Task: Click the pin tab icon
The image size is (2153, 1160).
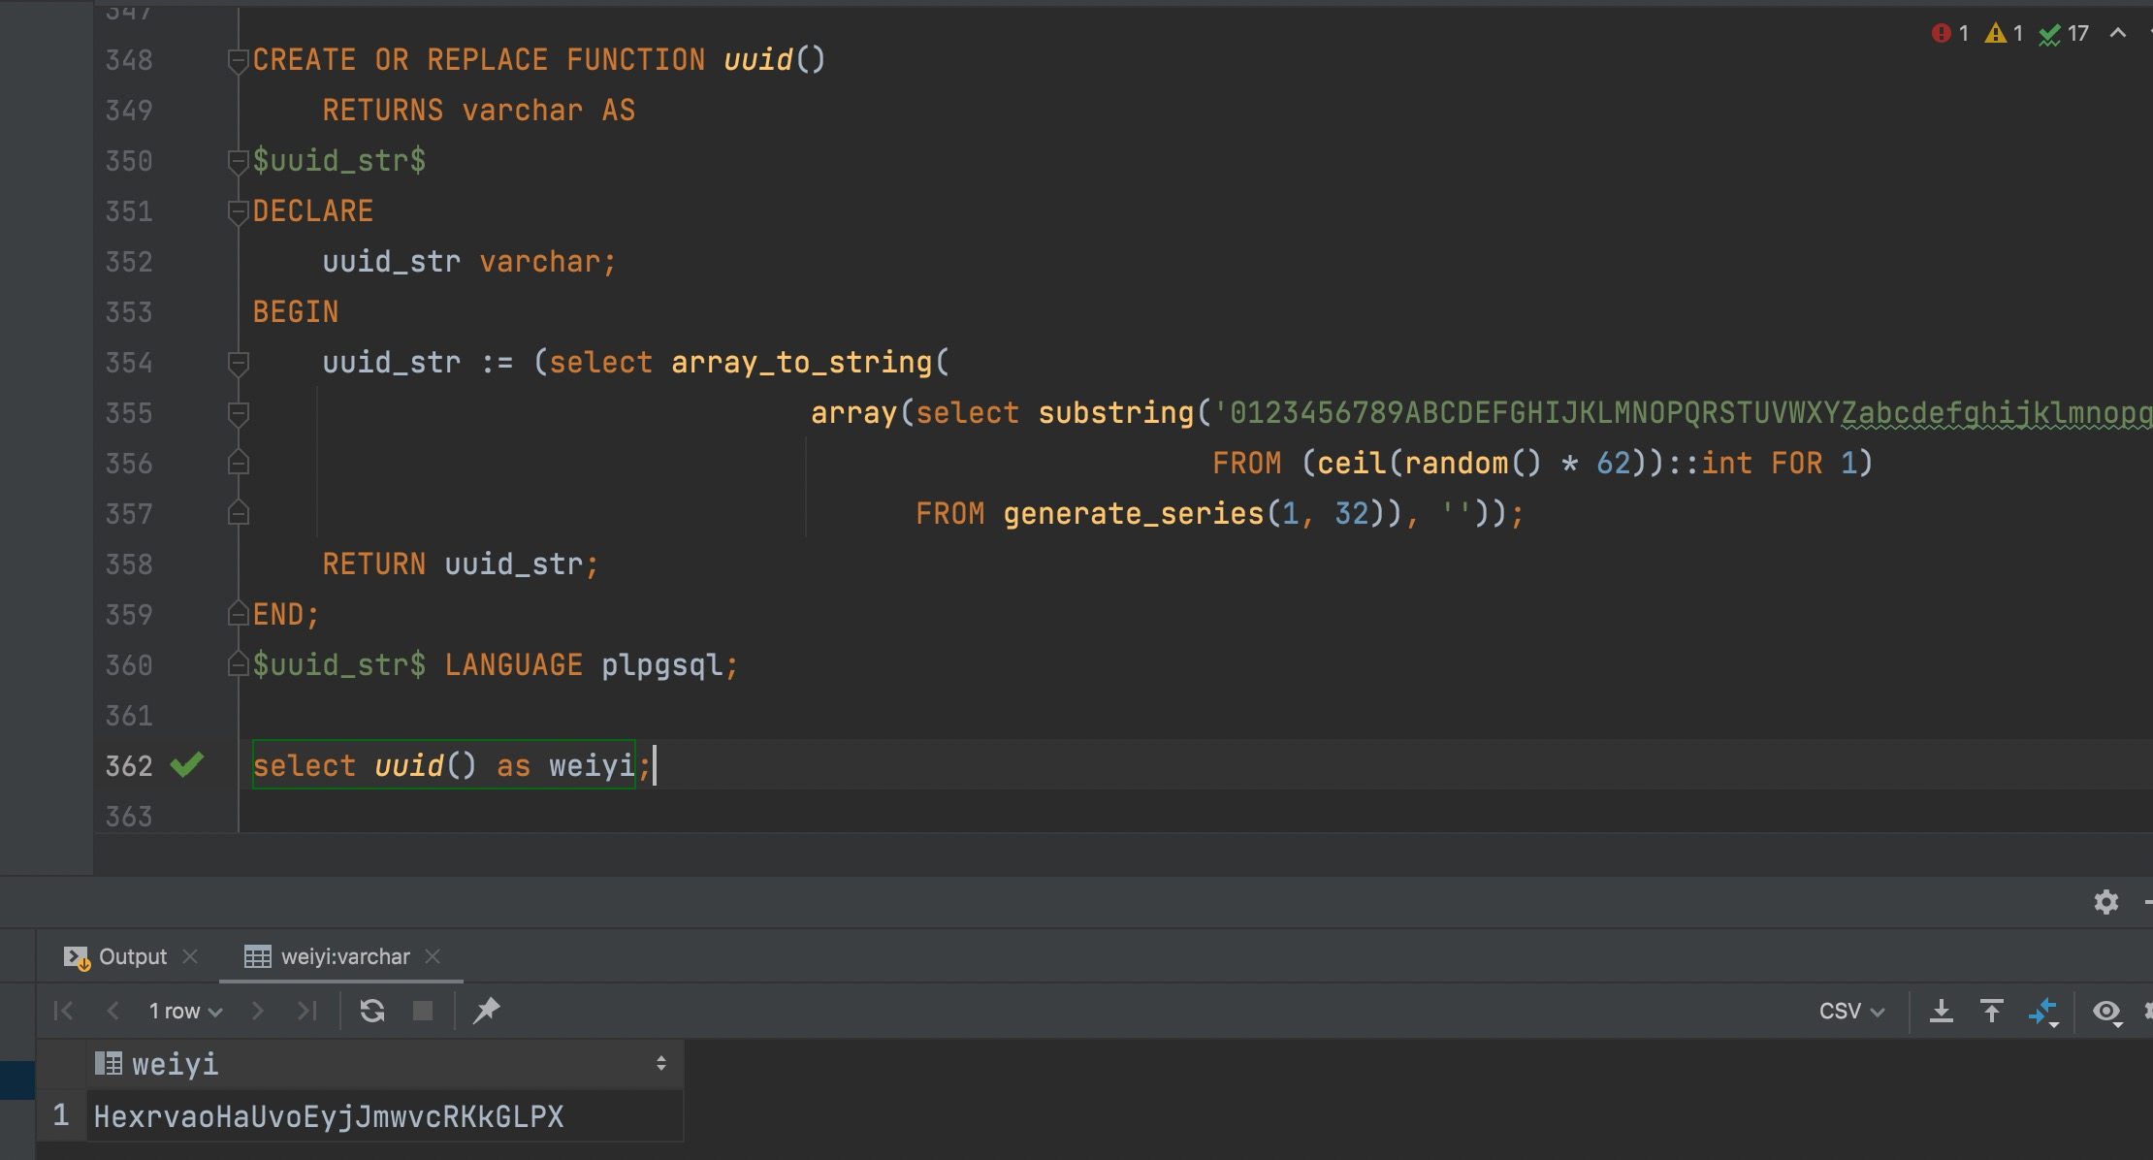Action: [486, 1011]
